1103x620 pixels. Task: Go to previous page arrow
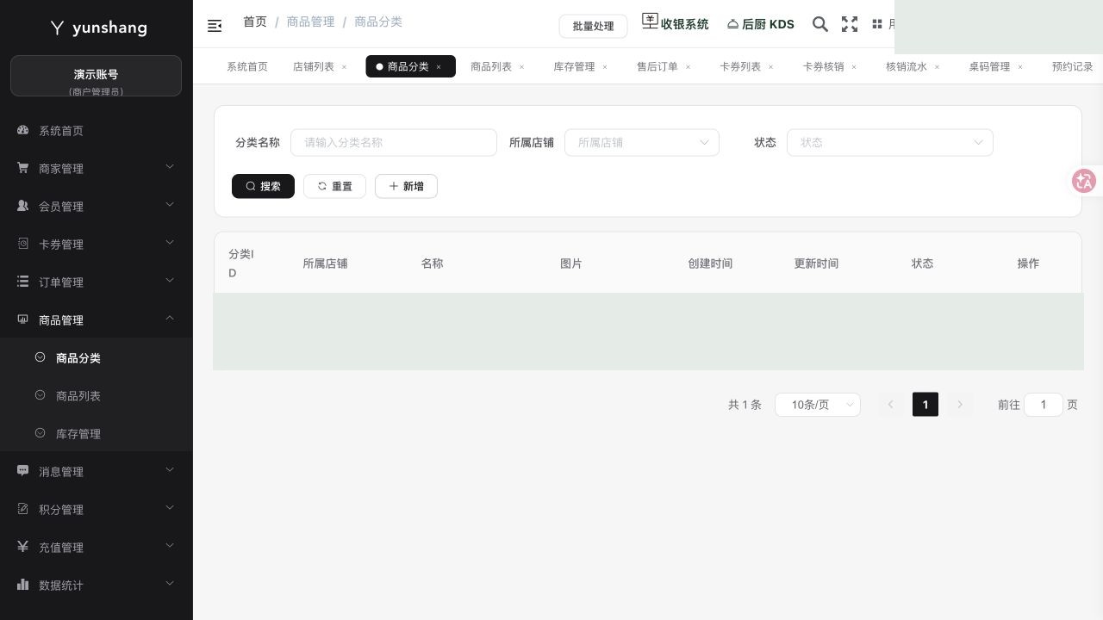tap(891, 404)
